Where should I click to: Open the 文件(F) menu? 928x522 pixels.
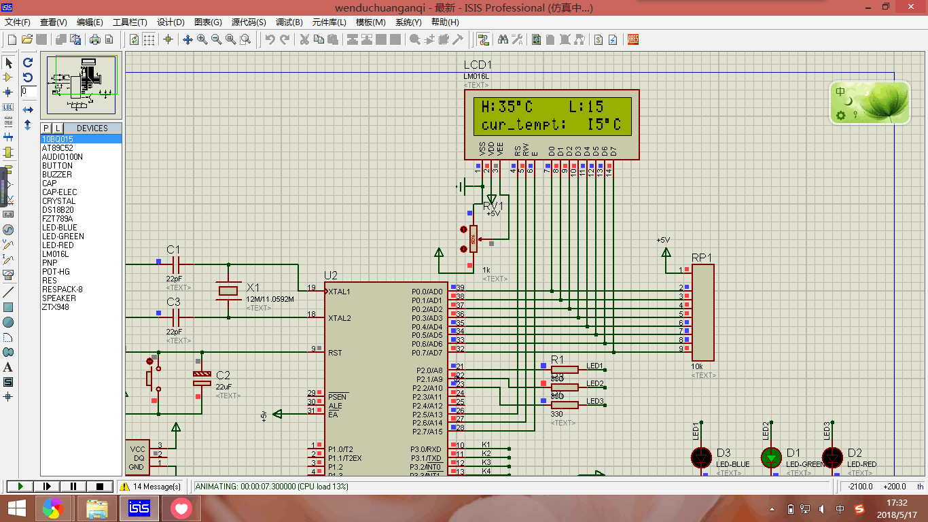18,22
